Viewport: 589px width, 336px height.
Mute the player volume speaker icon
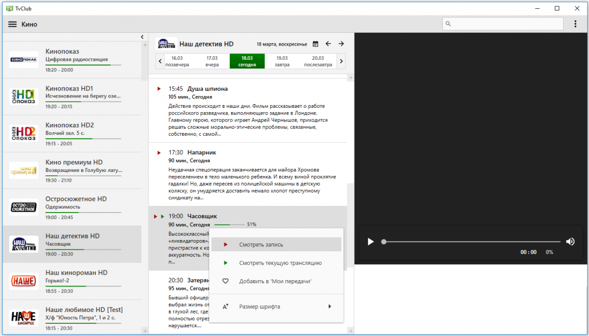coord(570,241)
